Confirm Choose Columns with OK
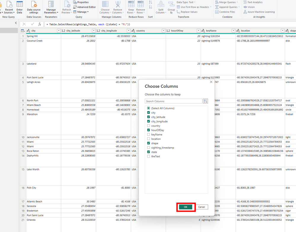The image size is (296, 232). (x=185, y=207)
